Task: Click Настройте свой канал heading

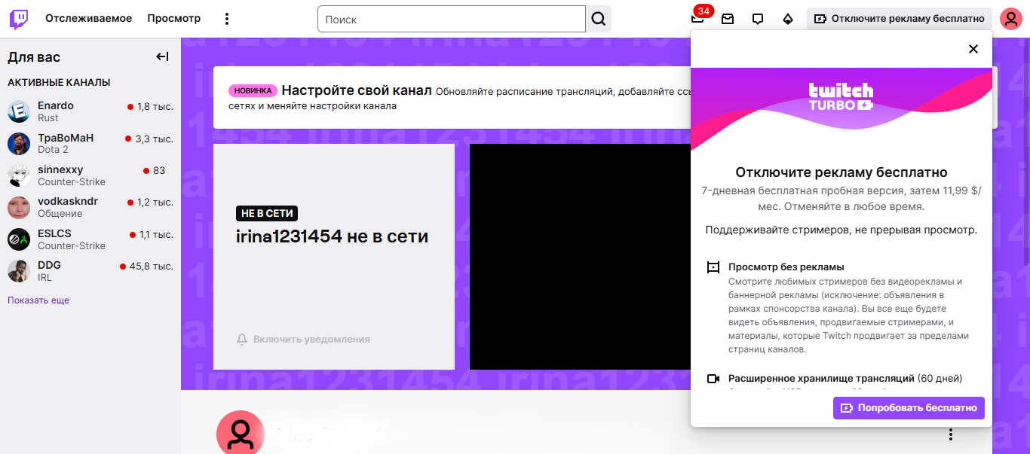Action: coord(357,90)
